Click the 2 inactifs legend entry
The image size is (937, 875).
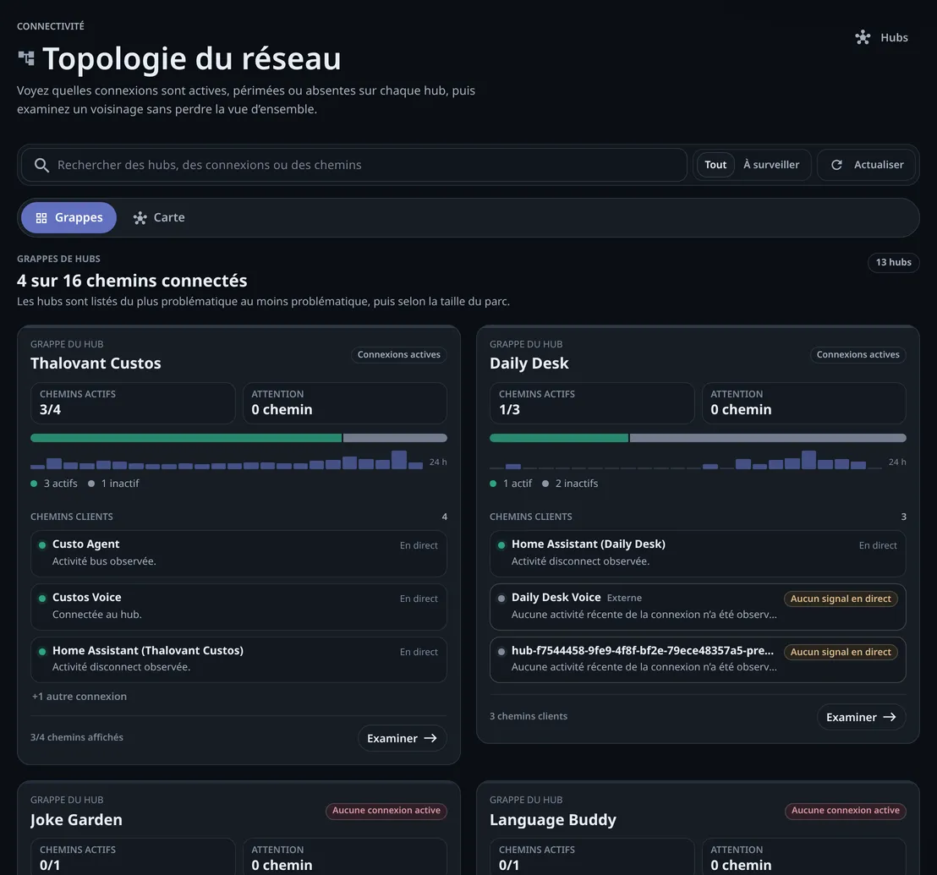570,484
